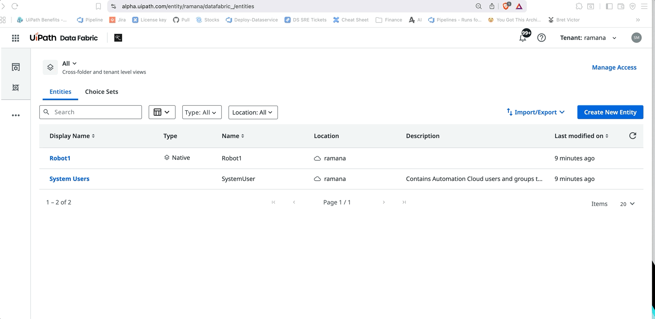
Task: Toggle the browser sidebar panel icon
Action: pyautogui.click(x=609, y=6)
